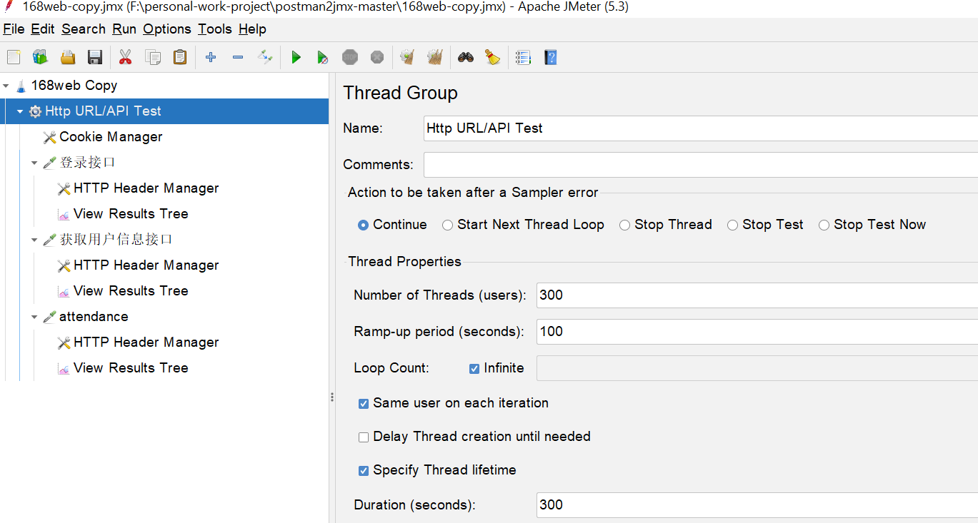Open the File menu
978x523 pixels.
pyautogui.click(x=14, y=29)
